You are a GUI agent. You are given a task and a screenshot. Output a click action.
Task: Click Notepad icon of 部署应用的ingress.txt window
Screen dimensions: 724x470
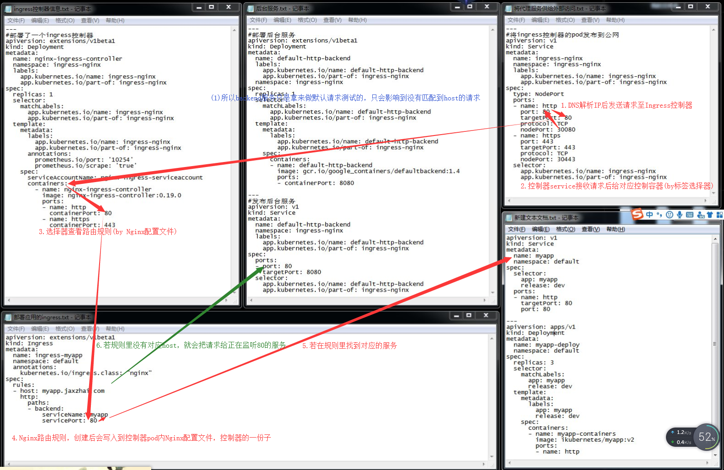click(8, 317)
